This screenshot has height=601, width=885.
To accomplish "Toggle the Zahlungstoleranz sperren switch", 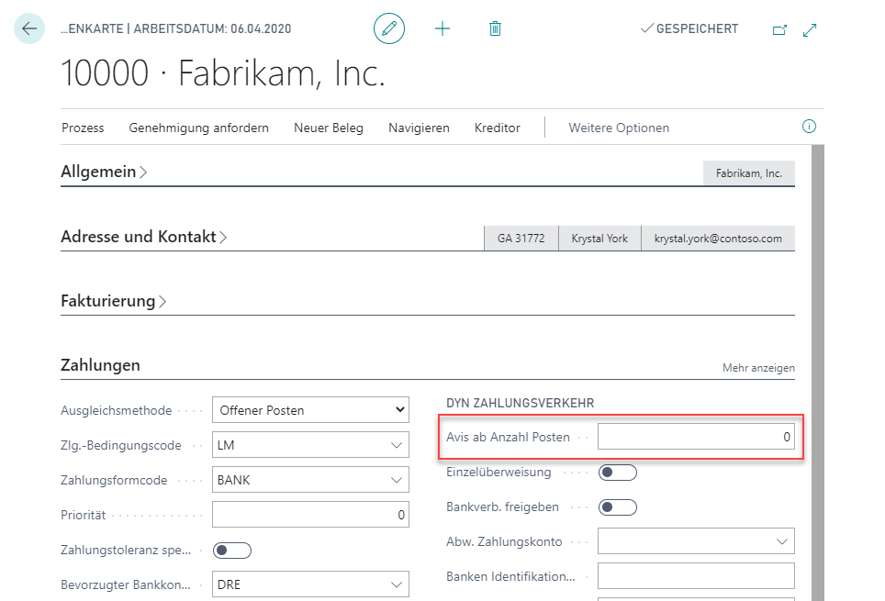I will 232,551.
